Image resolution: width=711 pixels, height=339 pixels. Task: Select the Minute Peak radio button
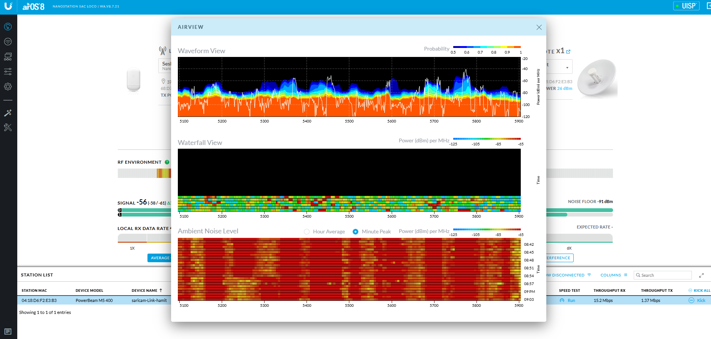click(x=355, y=232)
